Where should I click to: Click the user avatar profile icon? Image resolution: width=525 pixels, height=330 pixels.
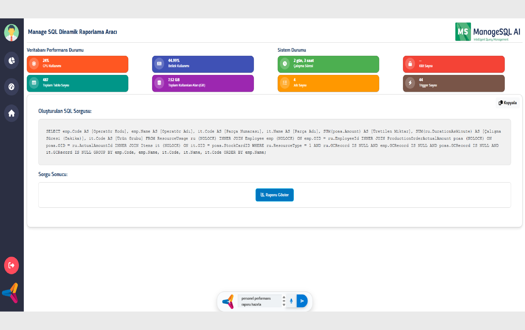[x=11, y=33]
